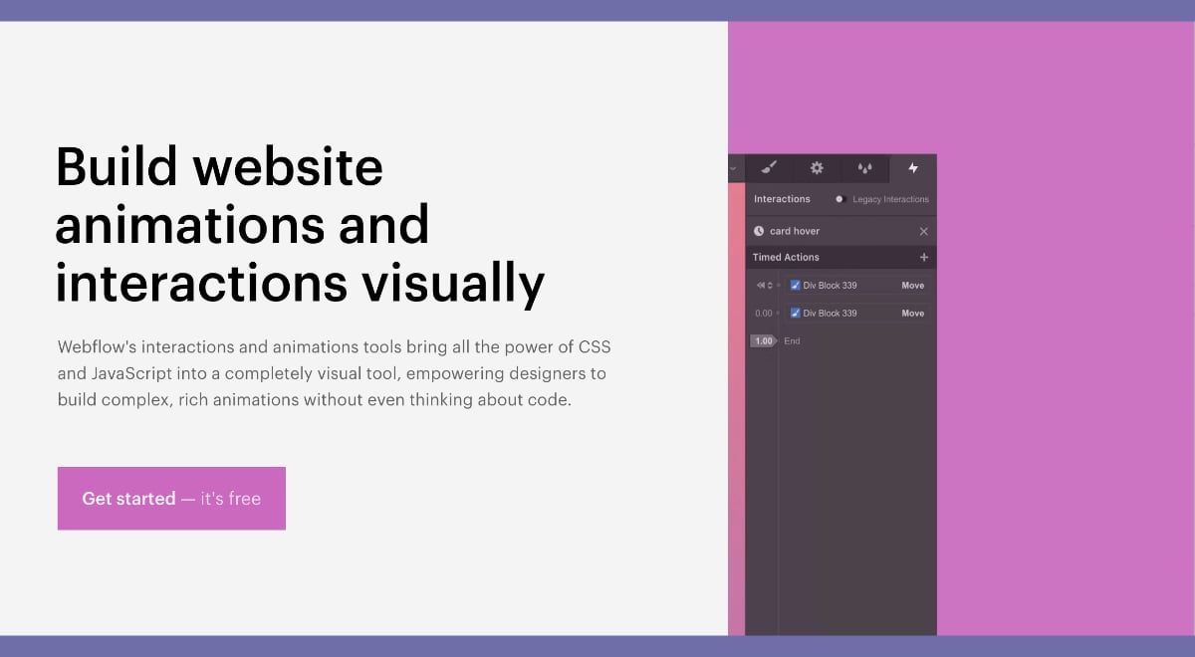The width and height of the screenshot is (1195, 657).
Task: Expand the dropdown arrow left of brush tab
Action: 734,169
